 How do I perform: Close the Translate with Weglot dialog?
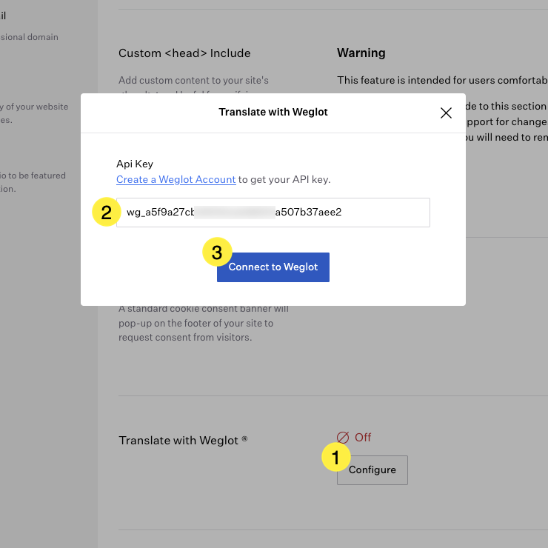coord(446,113)
